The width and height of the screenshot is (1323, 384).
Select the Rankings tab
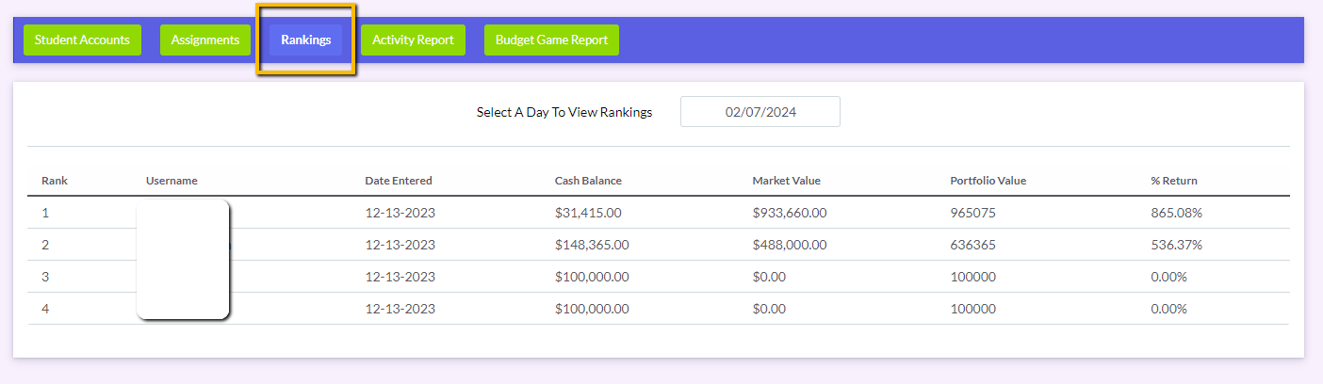tap(306, 40)
